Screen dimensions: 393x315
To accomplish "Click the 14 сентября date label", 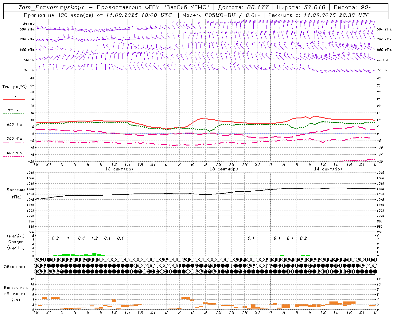I will 328,169.
